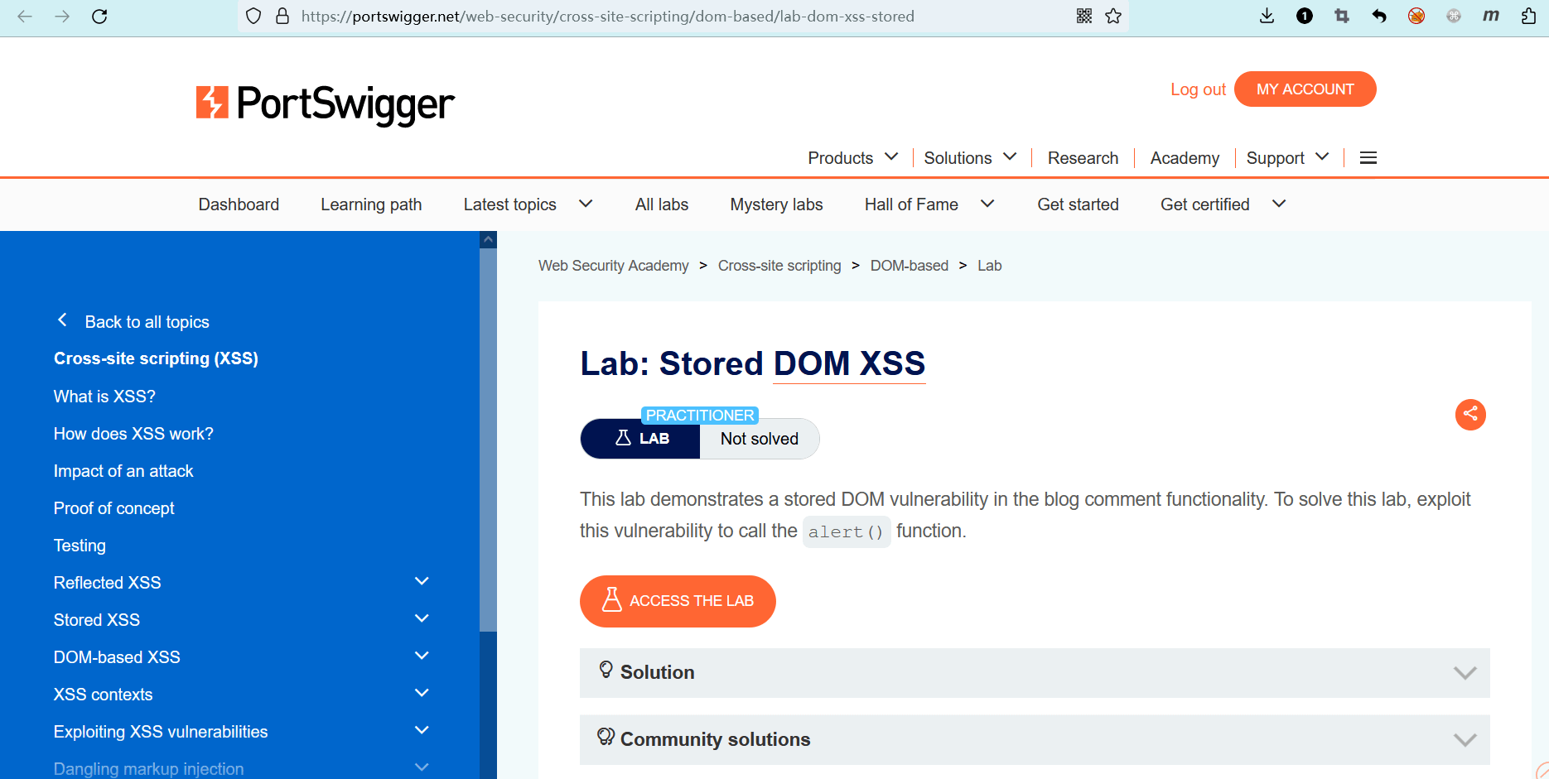The height and width of the screenshot is (779, 1549).
Task: View site security padlock info
Action: click(x=282, y=16)
